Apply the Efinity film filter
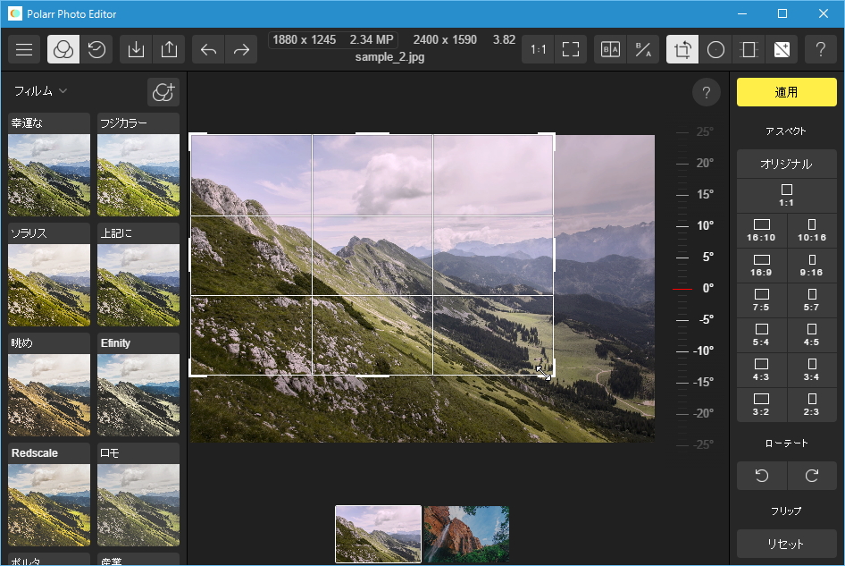The image size is (845, 566). coord(138,384)
